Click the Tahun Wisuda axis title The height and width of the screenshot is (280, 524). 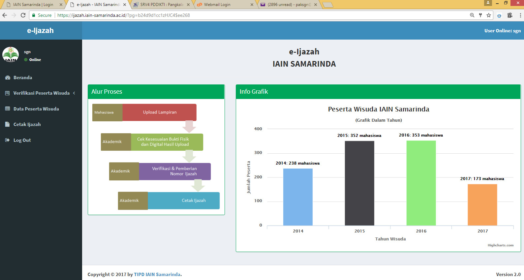pyautogui.click(x=390, y=239)
